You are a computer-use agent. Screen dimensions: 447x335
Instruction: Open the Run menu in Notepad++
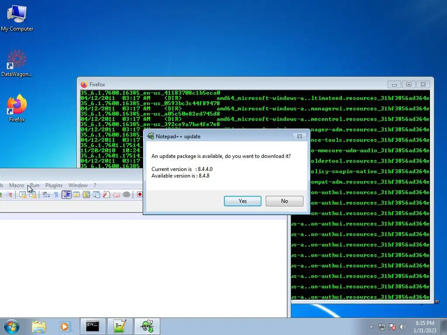(x=34, y=185)
